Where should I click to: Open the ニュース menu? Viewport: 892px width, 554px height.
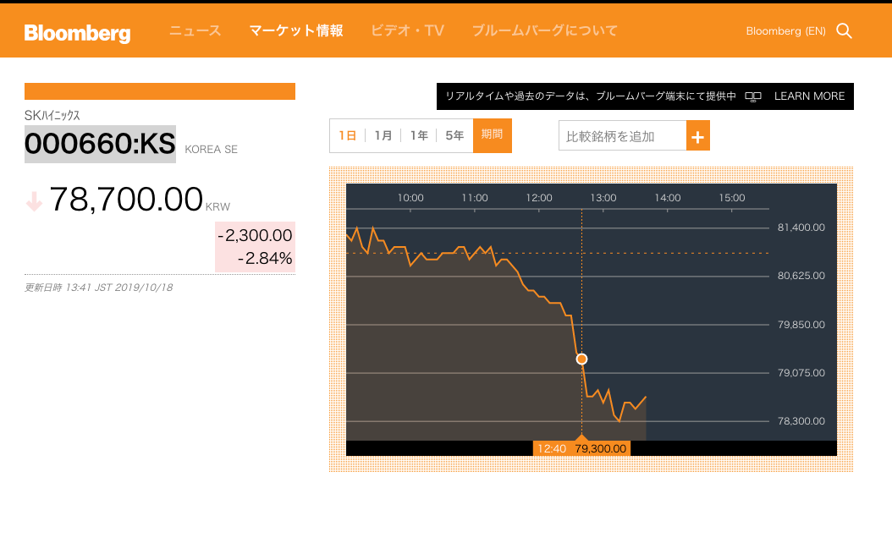(x=195, y=31)
